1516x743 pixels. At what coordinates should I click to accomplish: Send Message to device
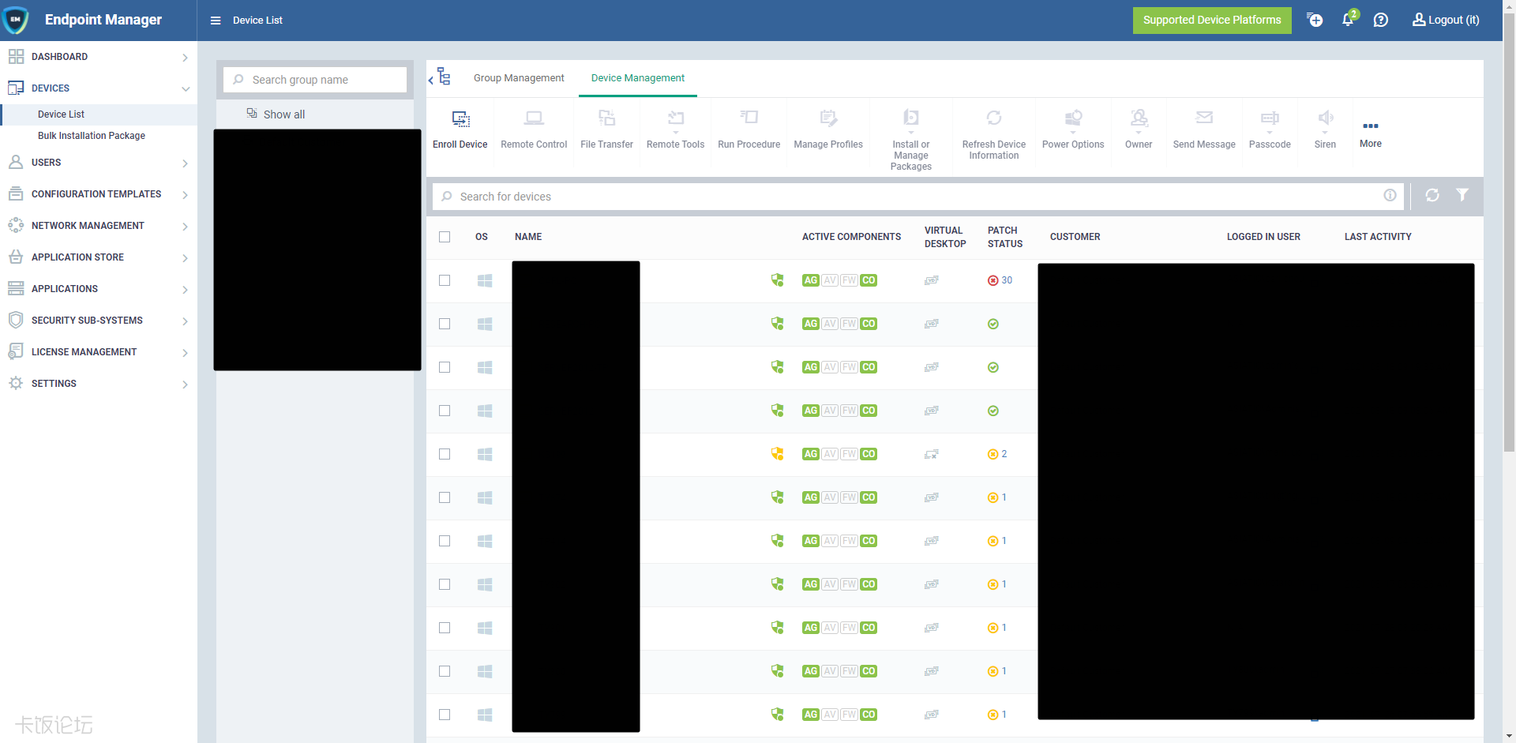coord(1204,129)
